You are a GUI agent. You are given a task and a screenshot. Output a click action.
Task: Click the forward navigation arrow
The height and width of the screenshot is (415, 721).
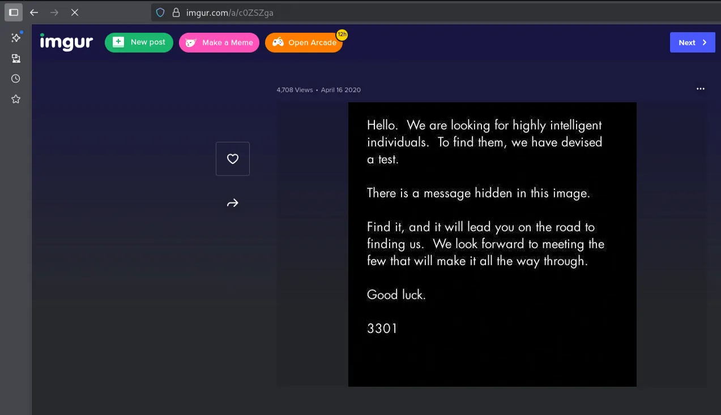coord(54,12)
